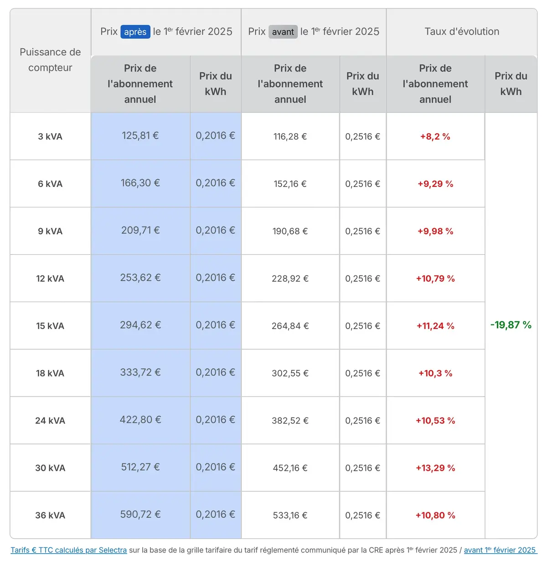Click the '3 kVA' row label
Image resolution: width=547 pixels, height=562 pixels.
pyautogui.click(x=50, y=136)
